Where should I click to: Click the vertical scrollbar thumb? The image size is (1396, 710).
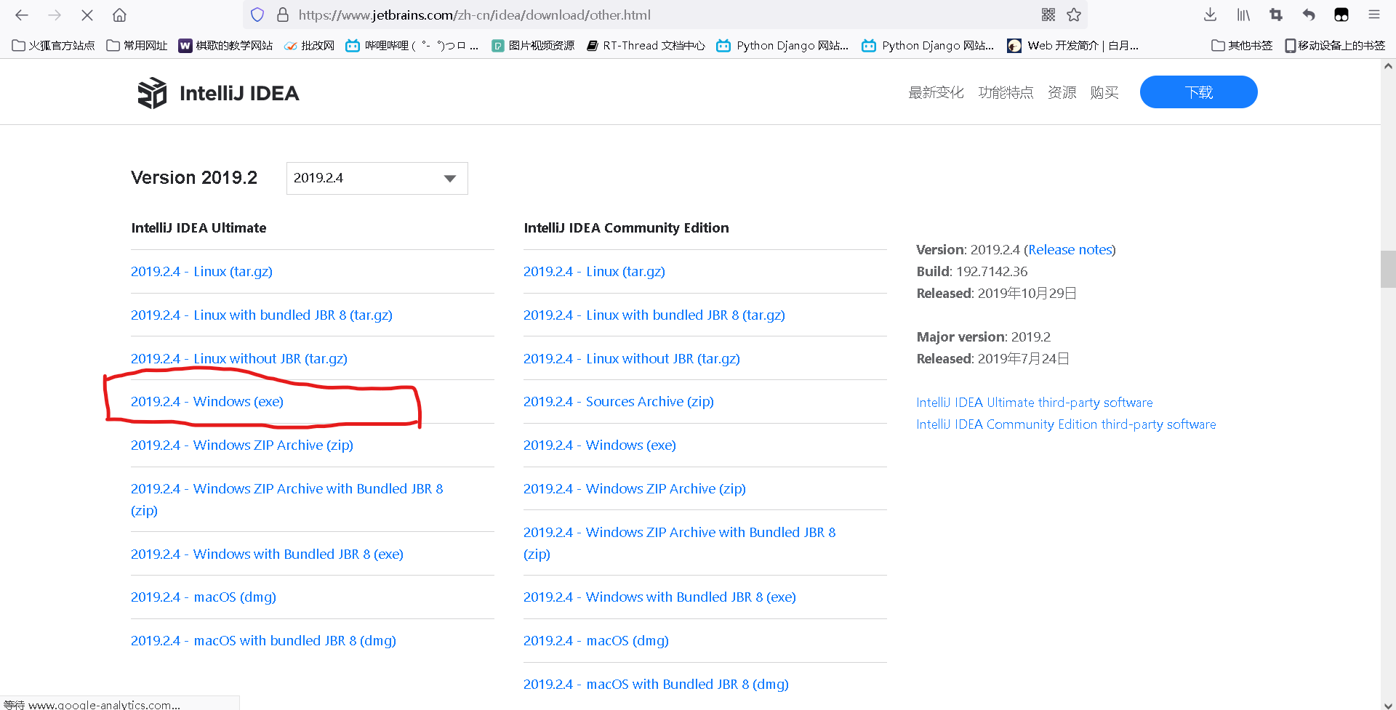pyautogui.click(x=1388, y=269)
